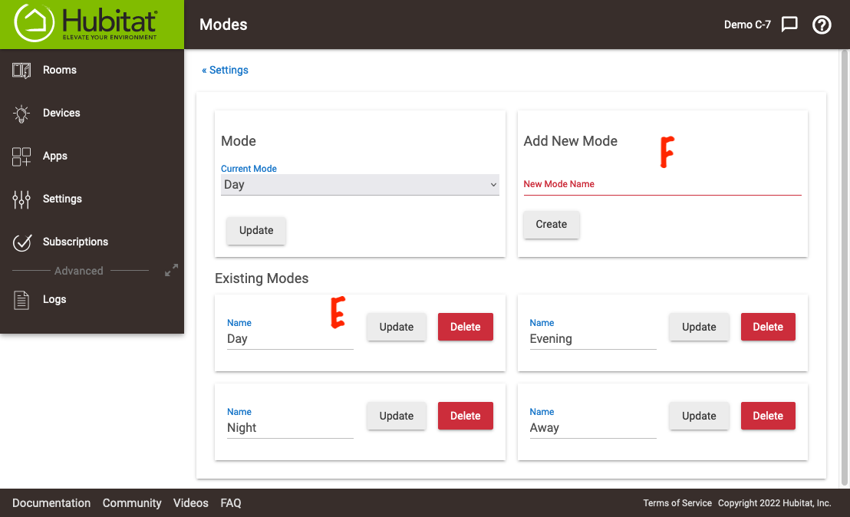Open the help question mark icon
This screenshot has width=850, height=517.
(822, 25)
